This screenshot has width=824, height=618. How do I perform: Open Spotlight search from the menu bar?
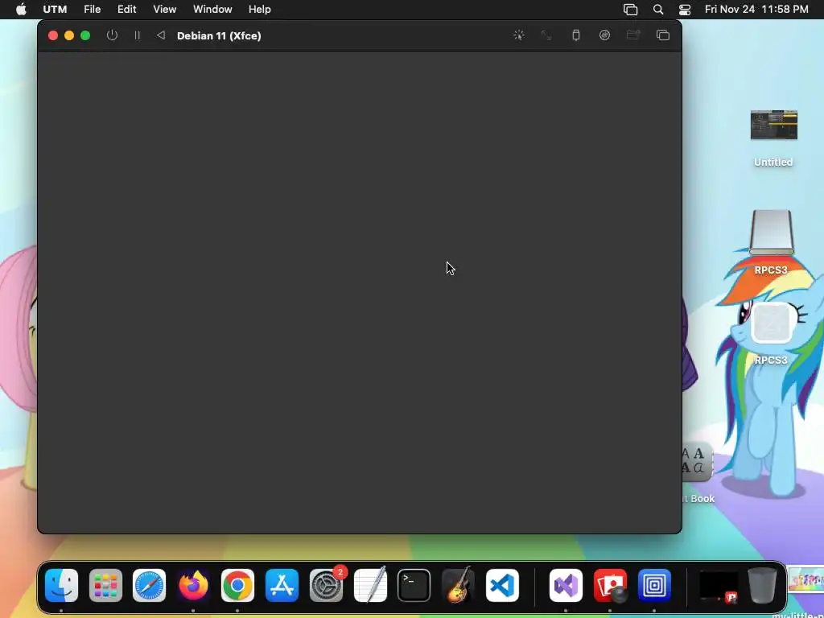(658, 9)
